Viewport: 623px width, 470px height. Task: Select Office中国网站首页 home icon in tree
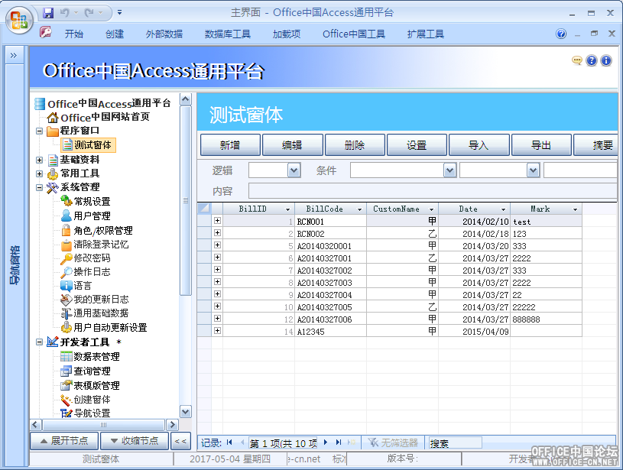coord(53,118)
